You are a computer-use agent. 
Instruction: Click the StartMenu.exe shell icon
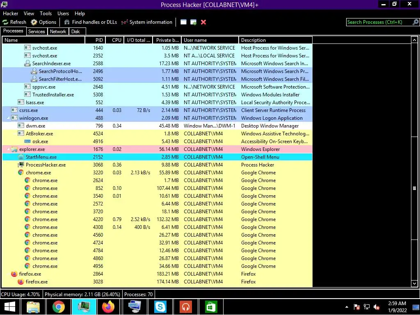(21, 157)
